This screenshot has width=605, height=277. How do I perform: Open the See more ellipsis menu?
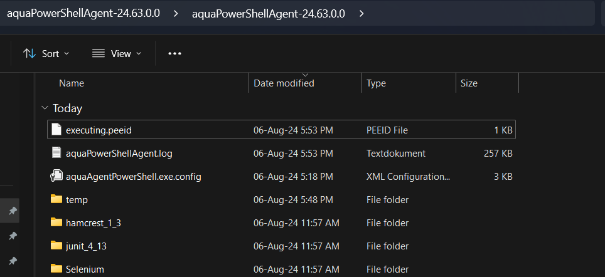click(175, 54)
